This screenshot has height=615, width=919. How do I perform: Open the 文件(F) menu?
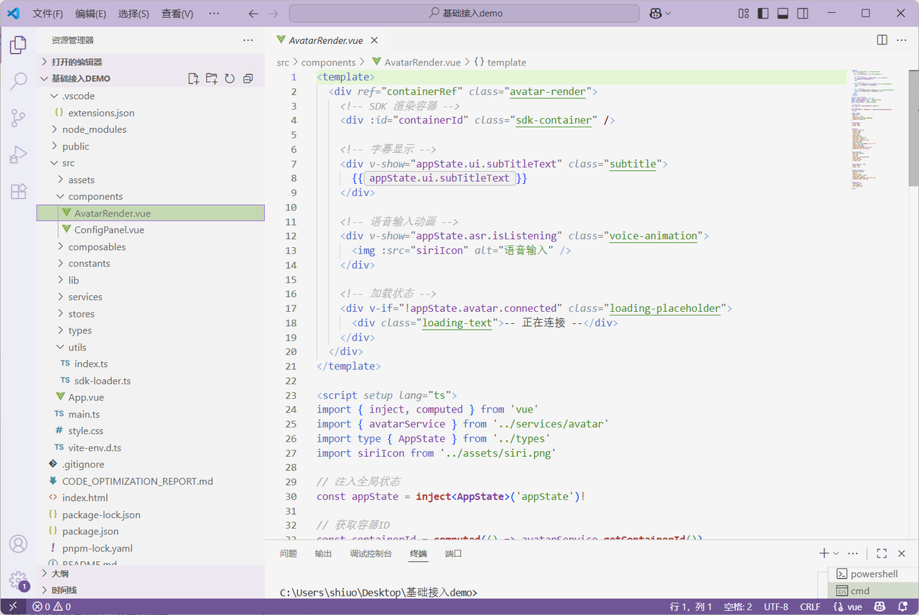47,14
